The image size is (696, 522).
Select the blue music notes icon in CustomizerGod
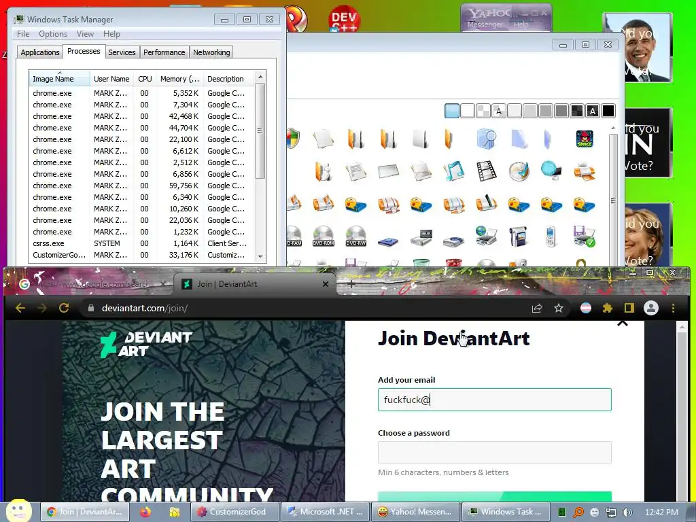tap(453, 171)
